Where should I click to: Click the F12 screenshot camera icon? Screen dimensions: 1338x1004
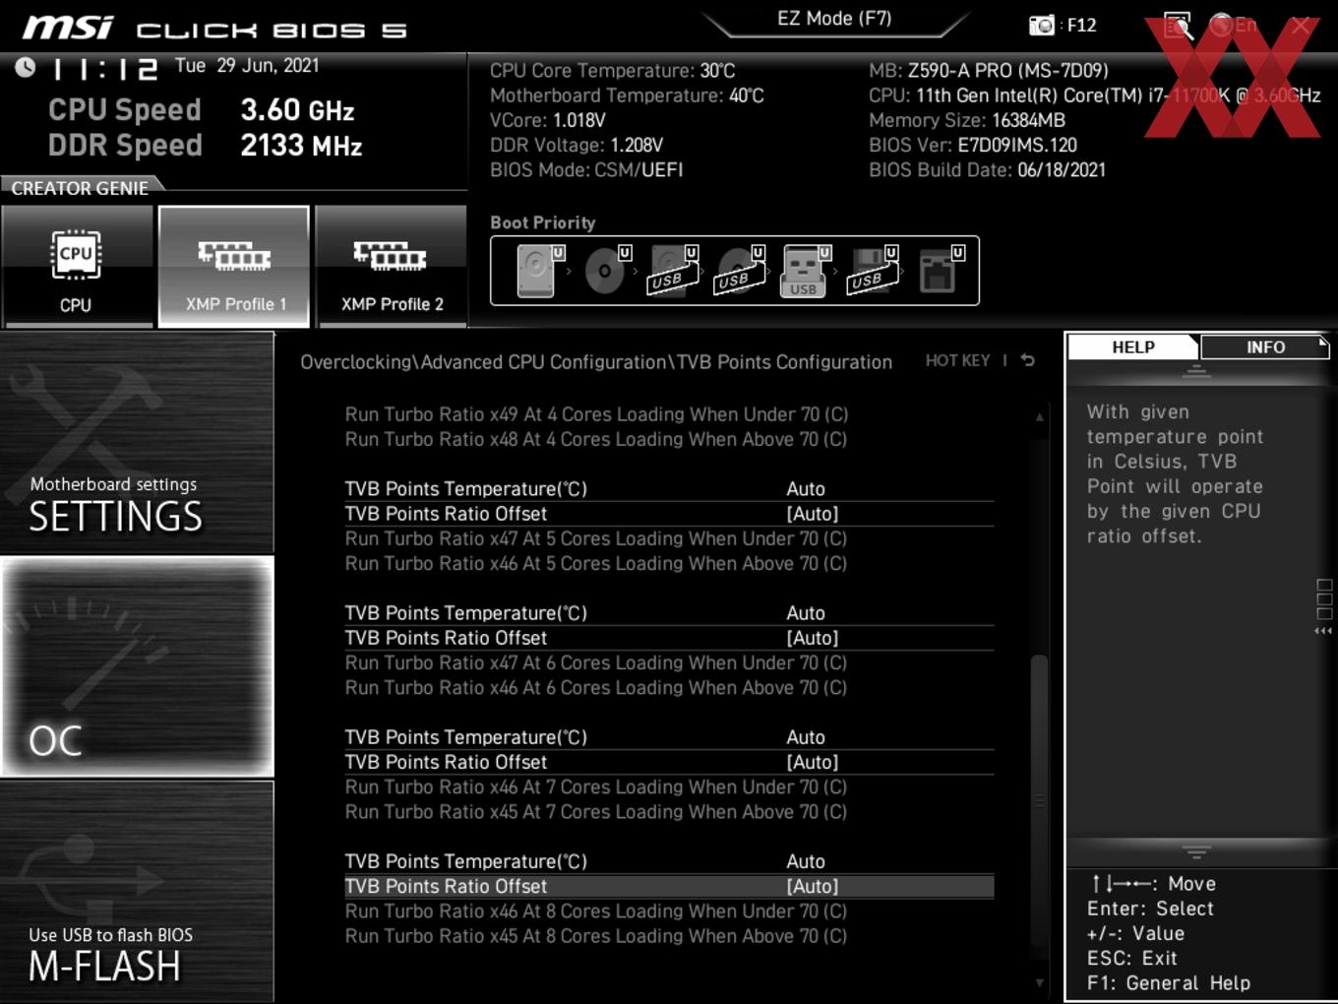coord(1041,26)
